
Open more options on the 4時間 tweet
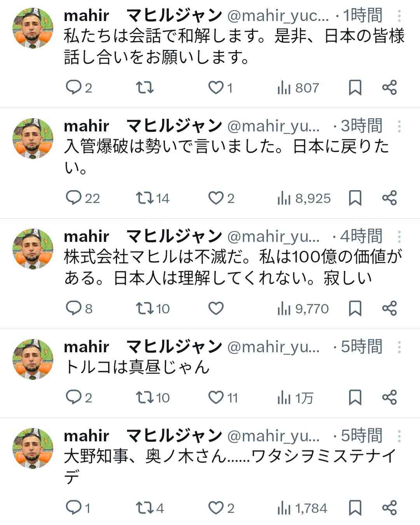point(399,237)
